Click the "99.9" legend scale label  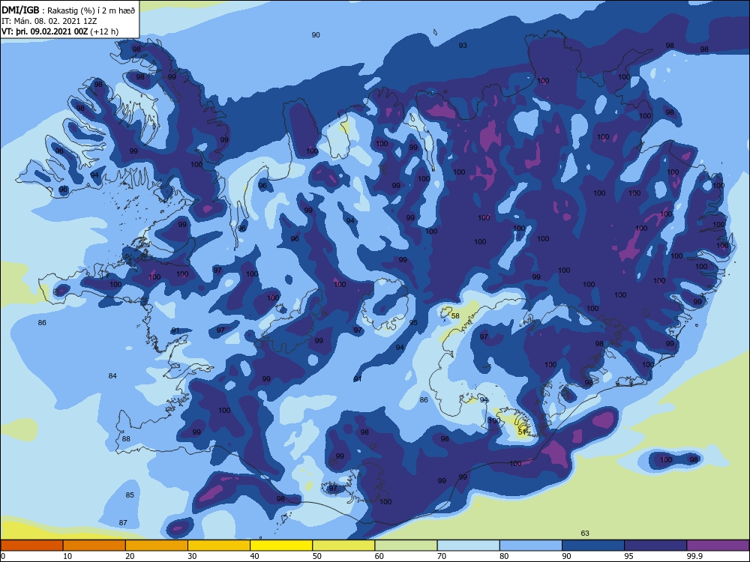[694, 556]
